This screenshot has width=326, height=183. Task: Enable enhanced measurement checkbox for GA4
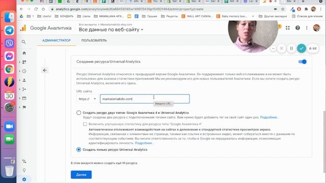click(x=85, y=124)
